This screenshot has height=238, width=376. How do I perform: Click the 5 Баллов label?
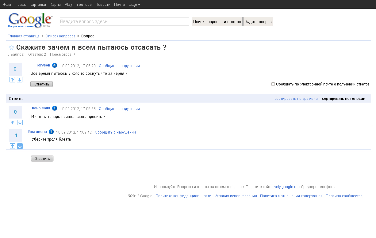tap(16, 55)
